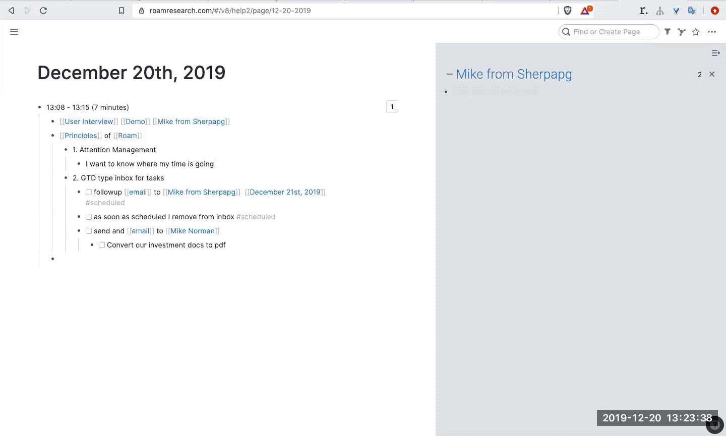This screenshot has height=436, width=726.
Task: Open the left sidebar hamburger menu
Action: [14, 32]
